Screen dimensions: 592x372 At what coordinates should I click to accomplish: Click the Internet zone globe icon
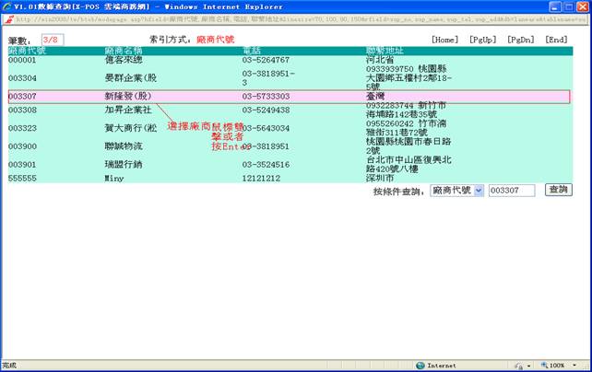click(420, 366)
